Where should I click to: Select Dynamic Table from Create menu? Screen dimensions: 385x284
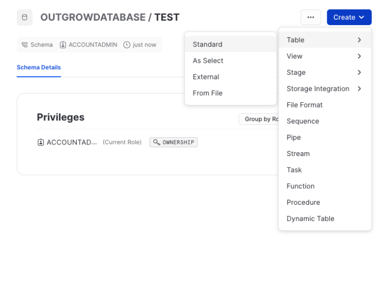(310, 219)
